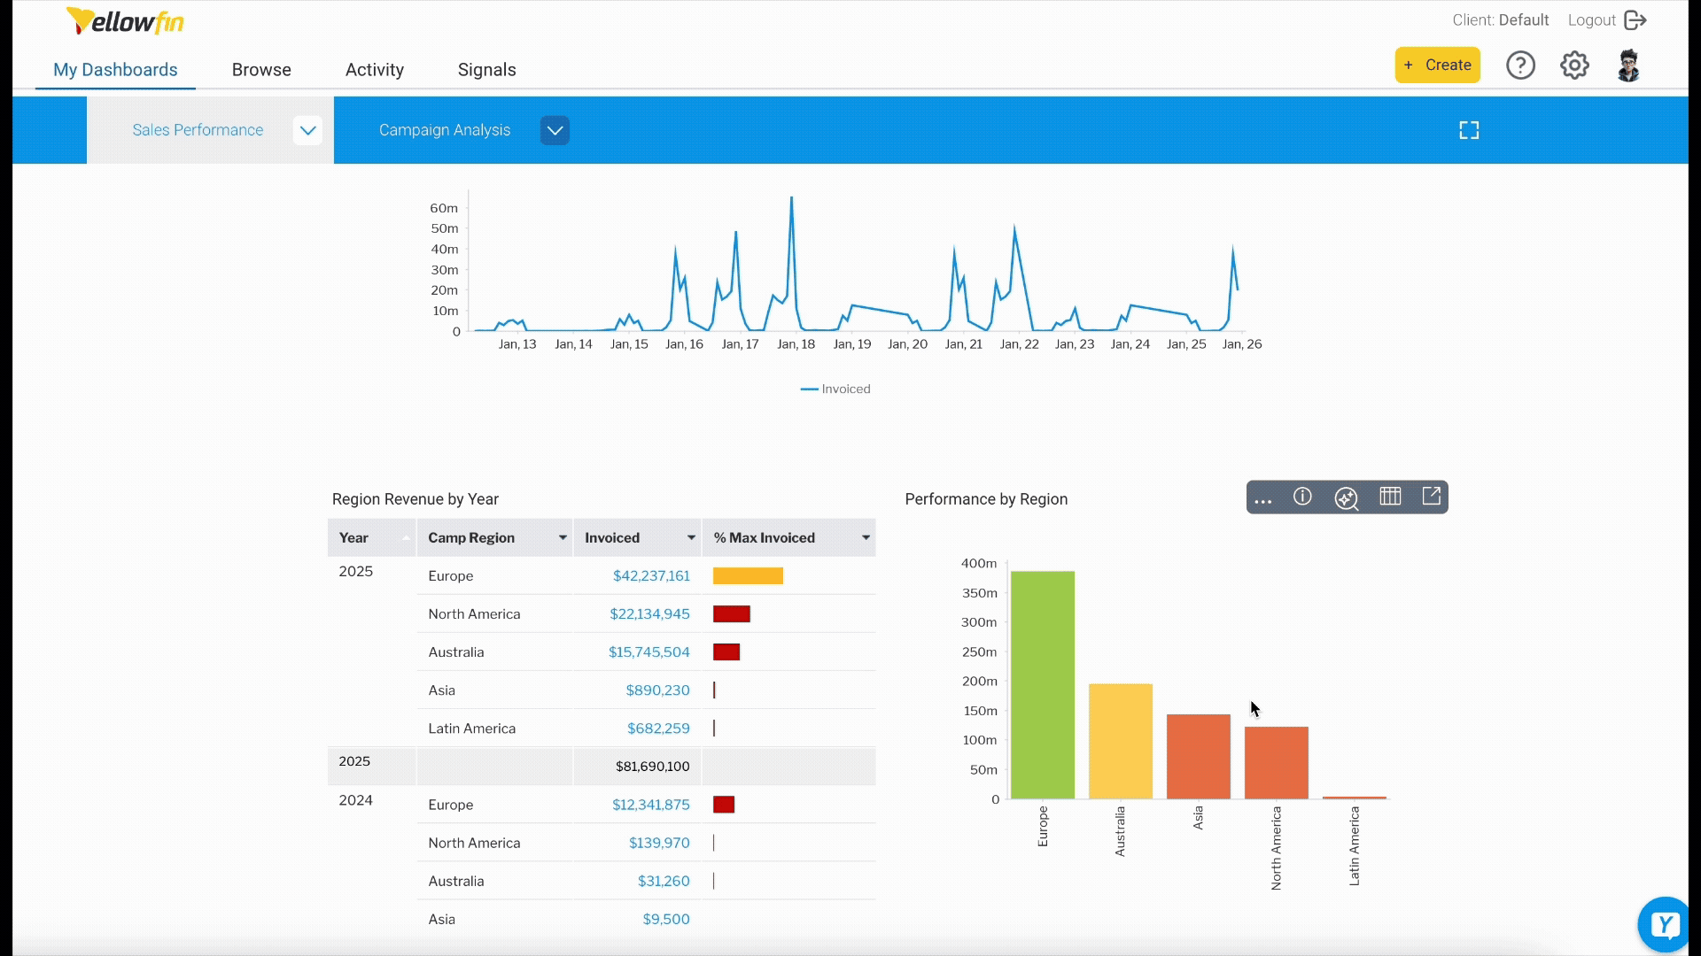Open Assisted Insights from the chart toolbar
1701x956 pixels.
1346,497
